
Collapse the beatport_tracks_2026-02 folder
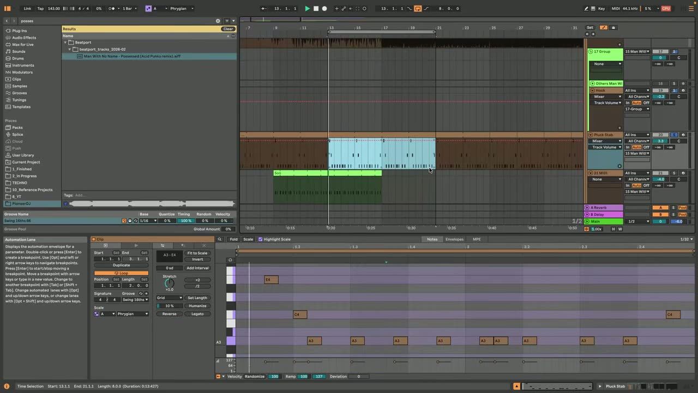click(70, 49)
